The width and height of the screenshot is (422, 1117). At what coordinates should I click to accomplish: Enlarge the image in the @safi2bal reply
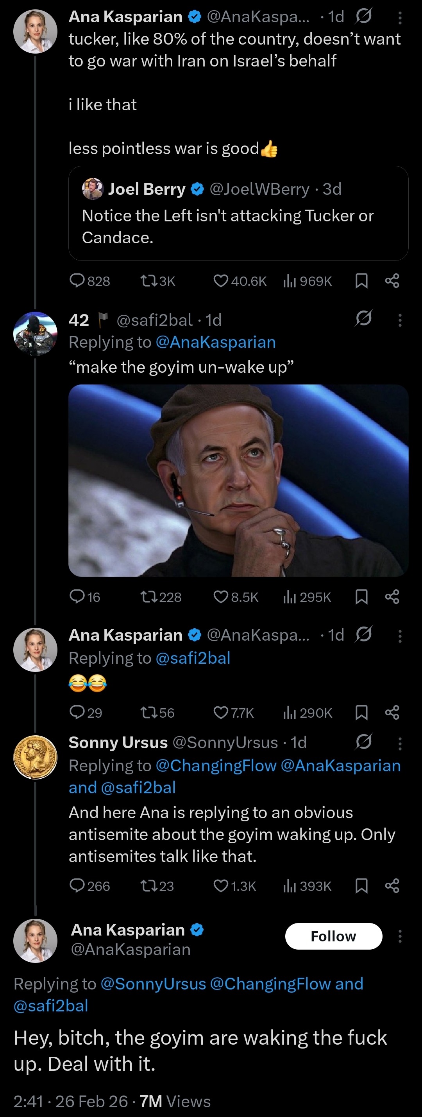coord(238,480)
